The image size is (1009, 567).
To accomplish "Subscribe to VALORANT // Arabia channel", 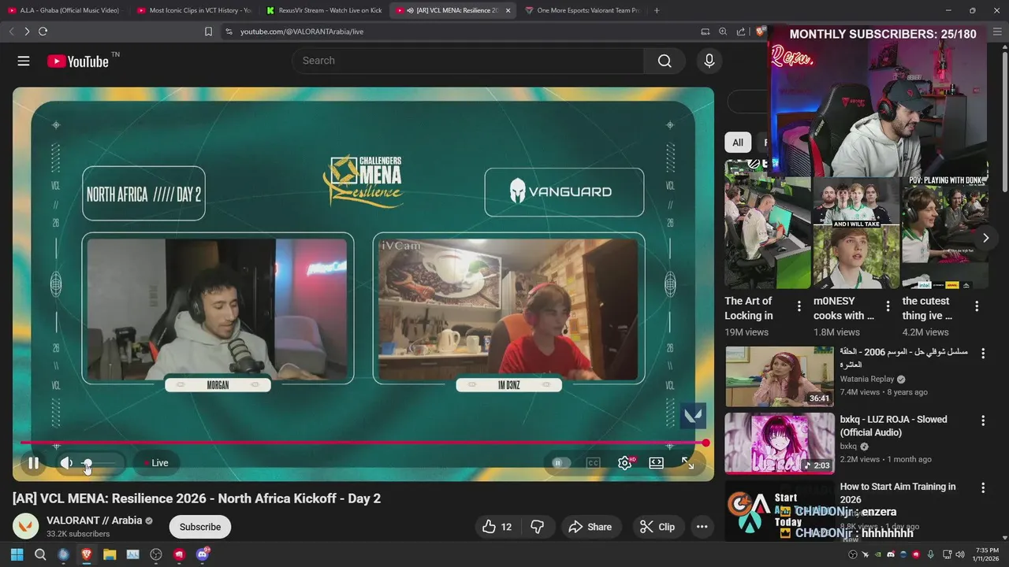I will click(200, 527).
